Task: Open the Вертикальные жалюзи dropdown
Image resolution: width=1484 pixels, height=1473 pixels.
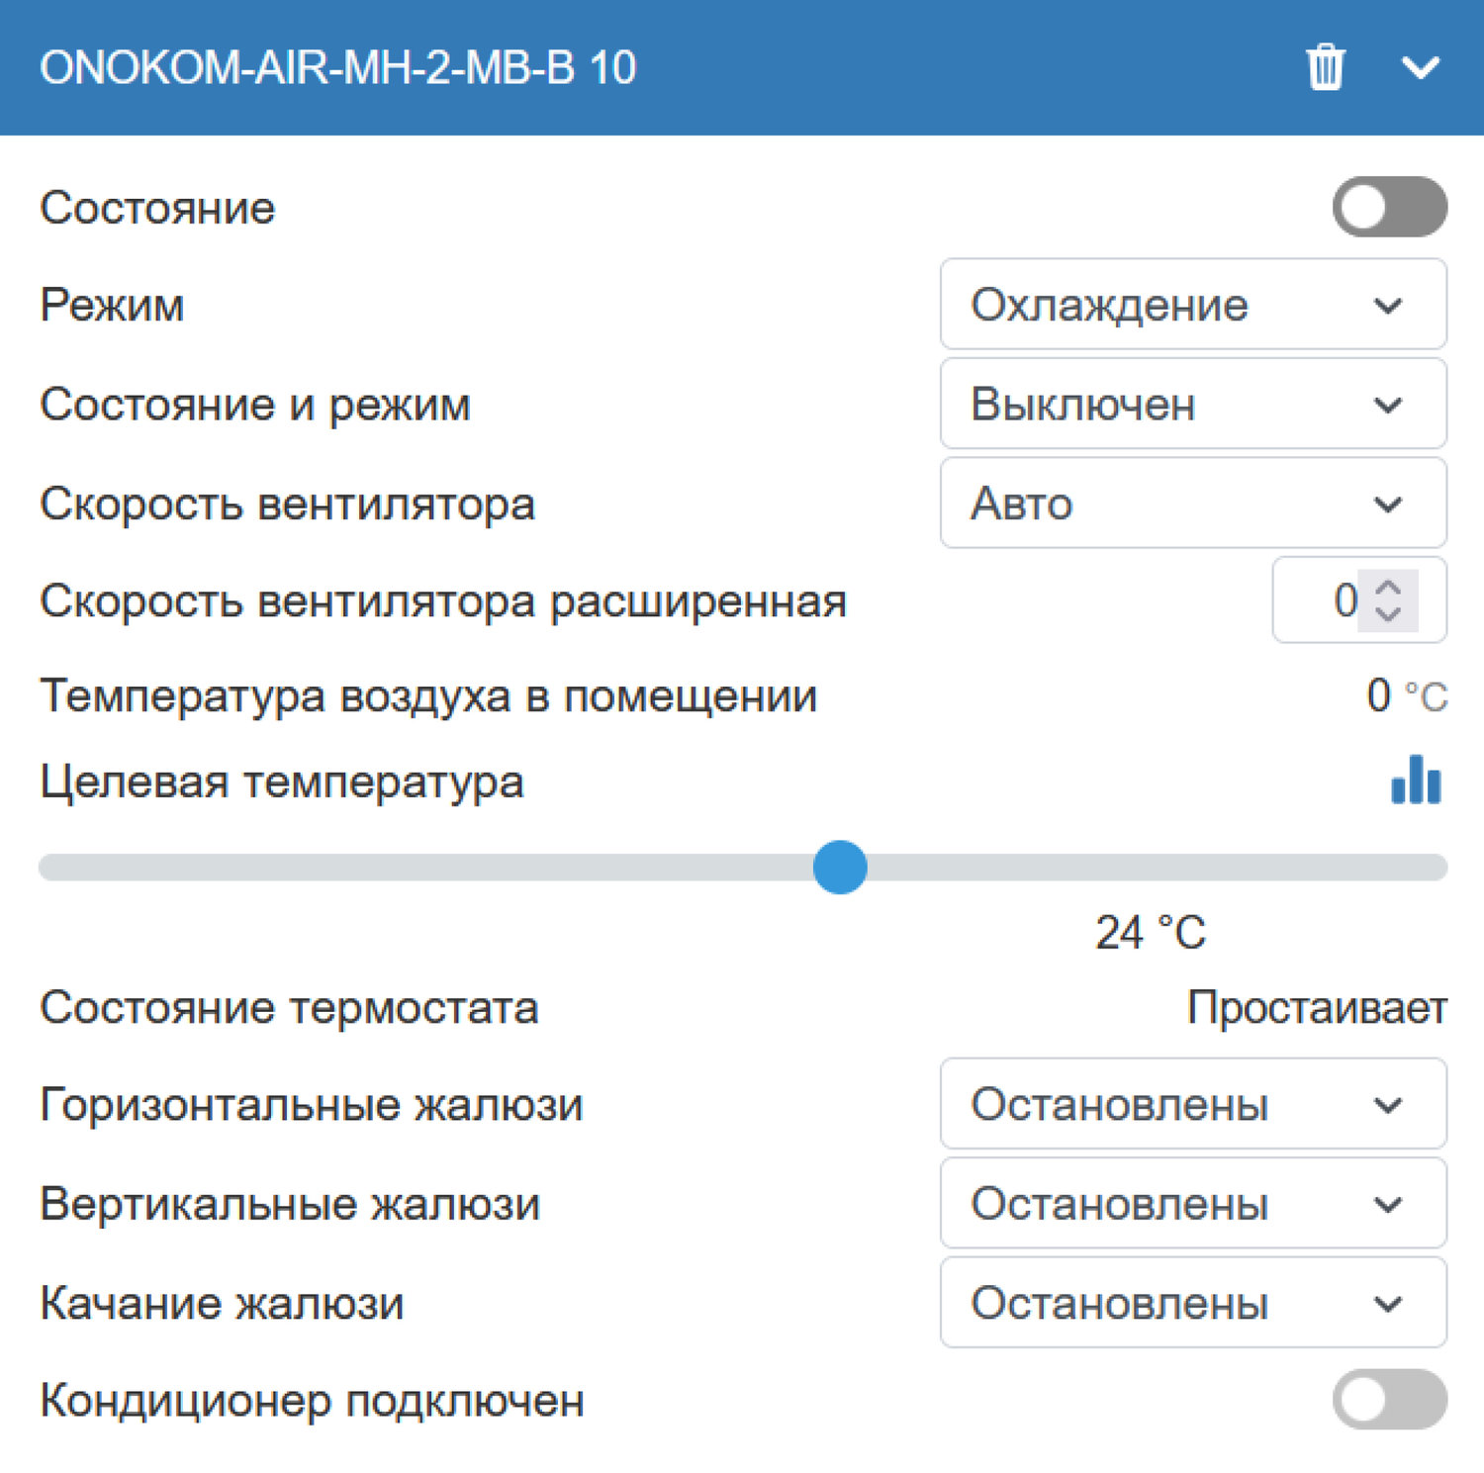Action: pyautogui.click(x=1192, y=1203)
